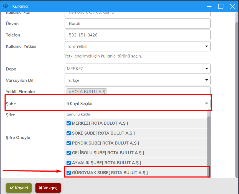Screen dimensions: 239x194
Task: Click the Ünvan field containing Burak
Action: [137, 23]
